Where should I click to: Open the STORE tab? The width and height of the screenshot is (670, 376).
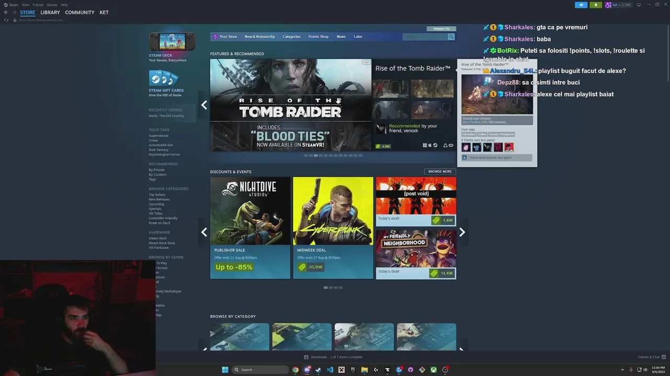click(28, 13)
